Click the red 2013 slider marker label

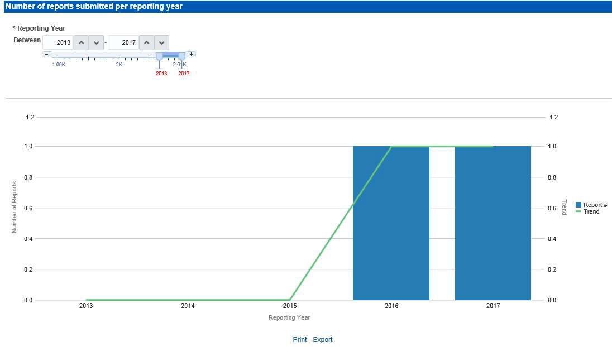(x=161, y=73)
